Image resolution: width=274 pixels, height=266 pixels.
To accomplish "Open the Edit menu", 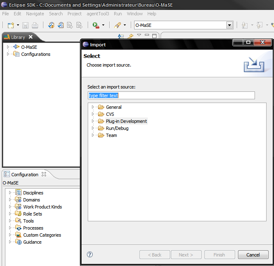I will tap(17, 14).
